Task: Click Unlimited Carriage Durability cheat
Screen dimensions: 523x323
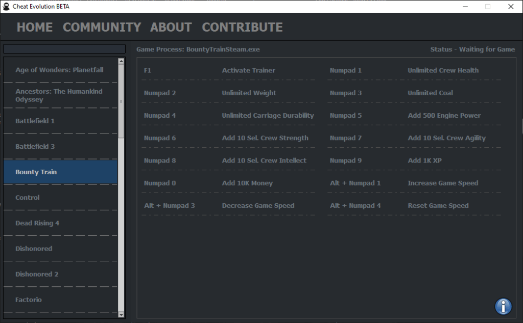Action: pos(268,116)
